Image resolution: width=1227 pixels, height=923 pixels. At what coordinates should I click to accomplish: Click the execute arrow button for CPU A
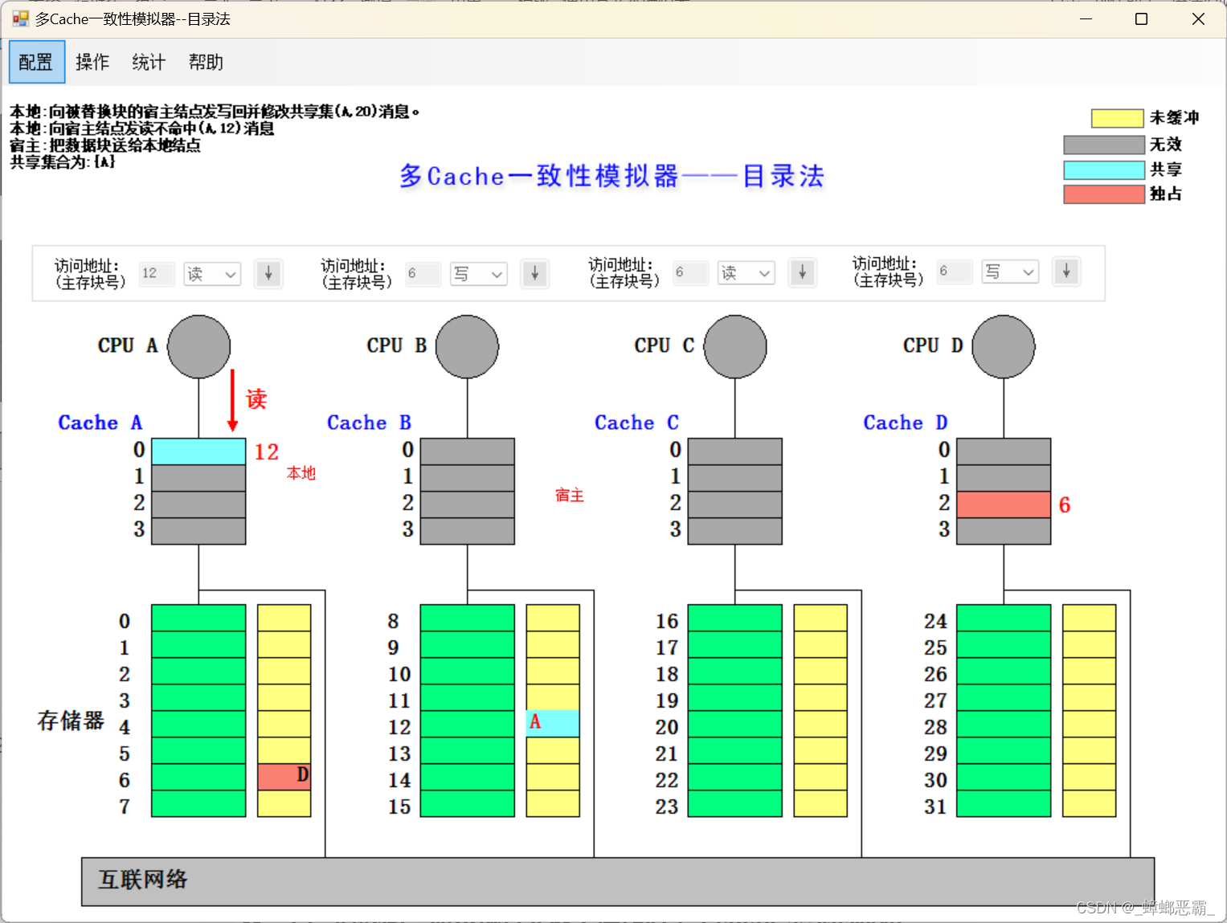point(268,274)
